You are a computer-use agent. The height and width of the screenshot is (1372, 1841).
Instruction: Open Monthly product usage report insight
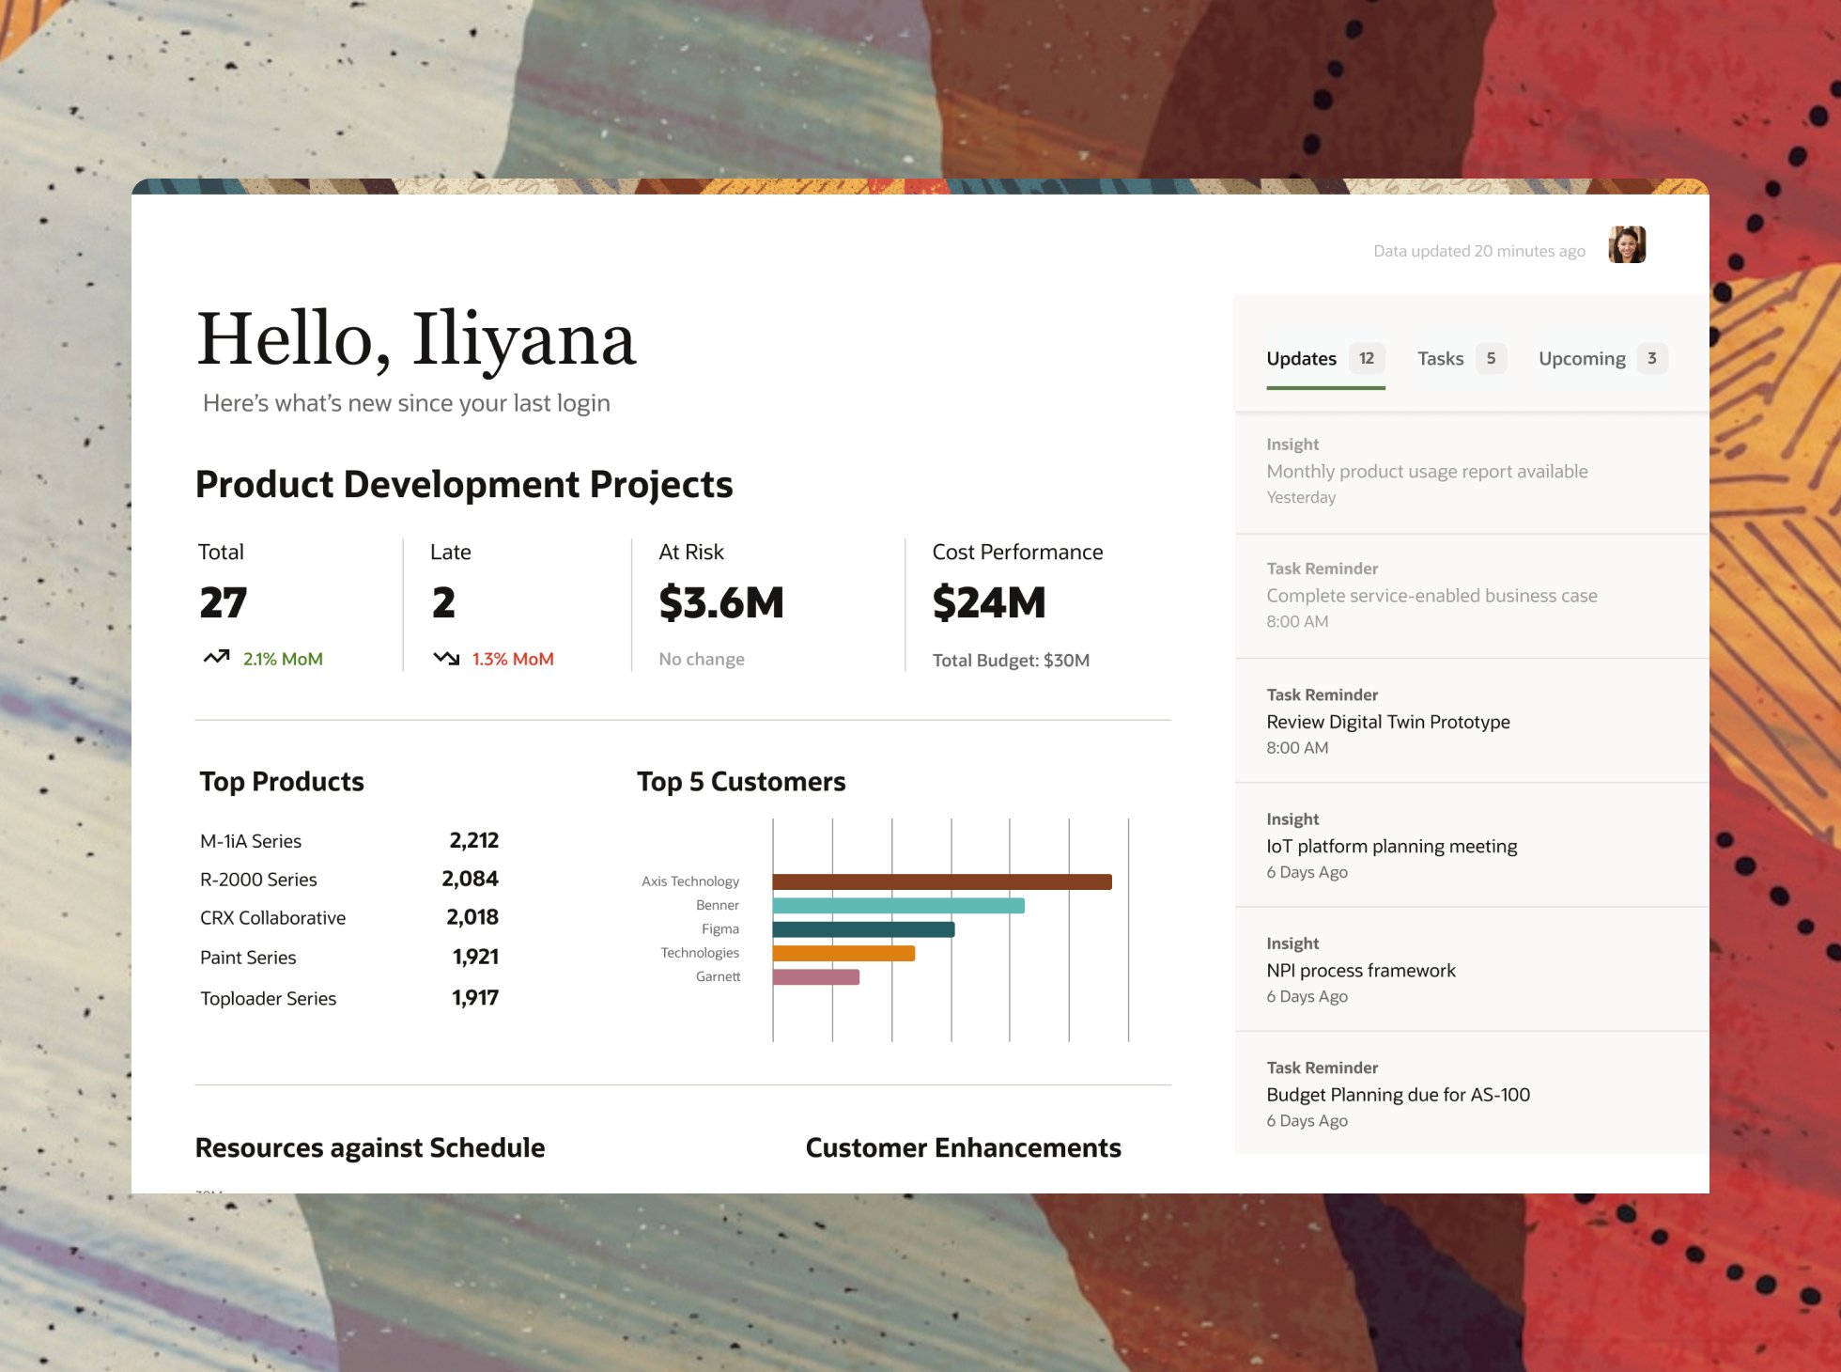tap(1427, 471)
